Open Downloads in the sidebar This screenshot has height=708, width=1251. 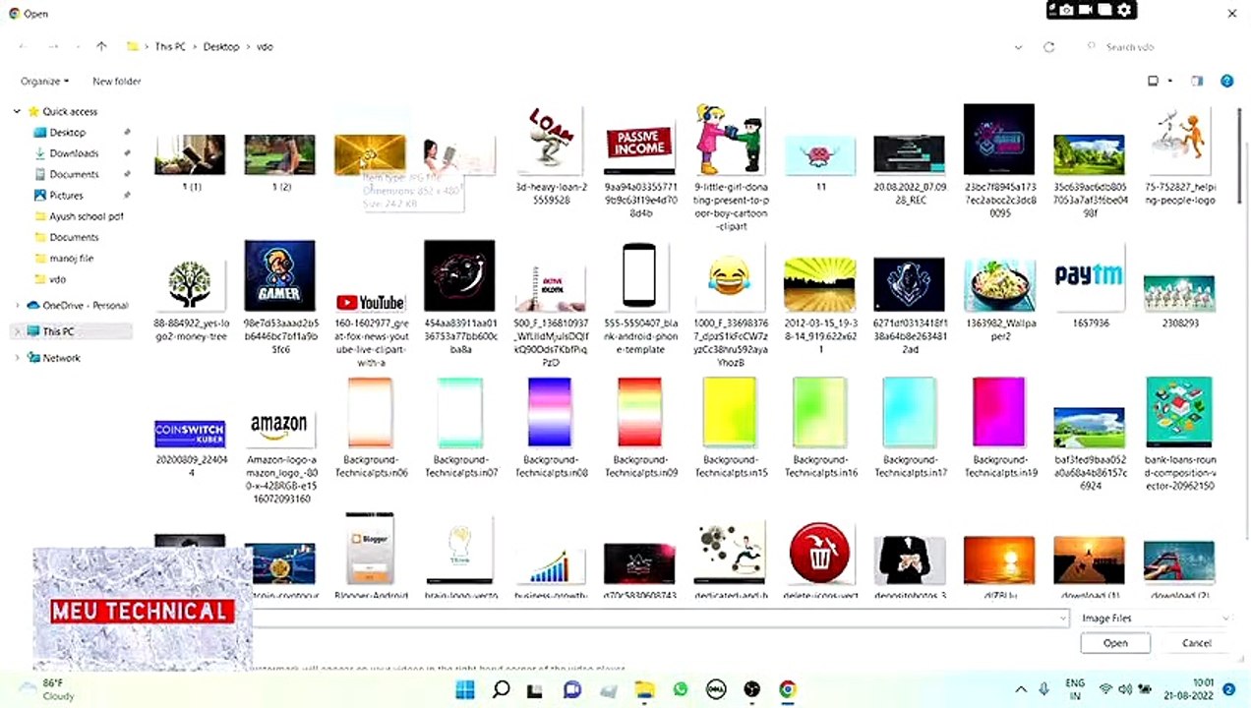74,153
